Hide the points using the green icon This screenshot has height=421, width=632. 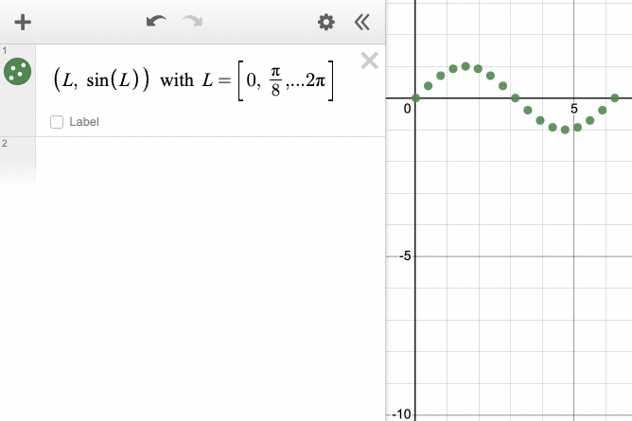pyautogui.click(x=18, y=70)
